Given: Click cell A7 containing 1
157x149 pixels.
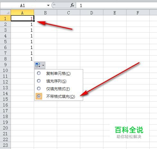Looking at the screenshot, I should point(22,53).
